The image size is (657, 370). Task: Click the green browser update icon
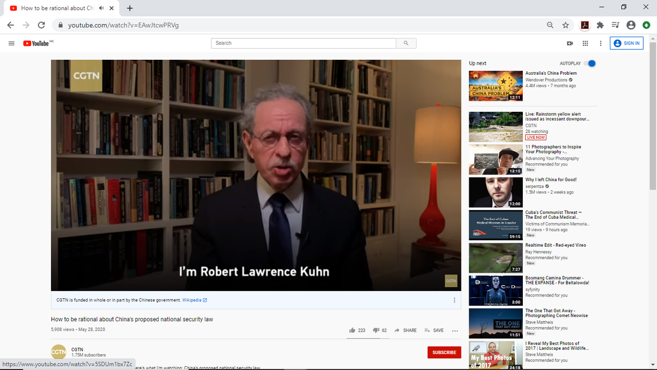(647, 25)
